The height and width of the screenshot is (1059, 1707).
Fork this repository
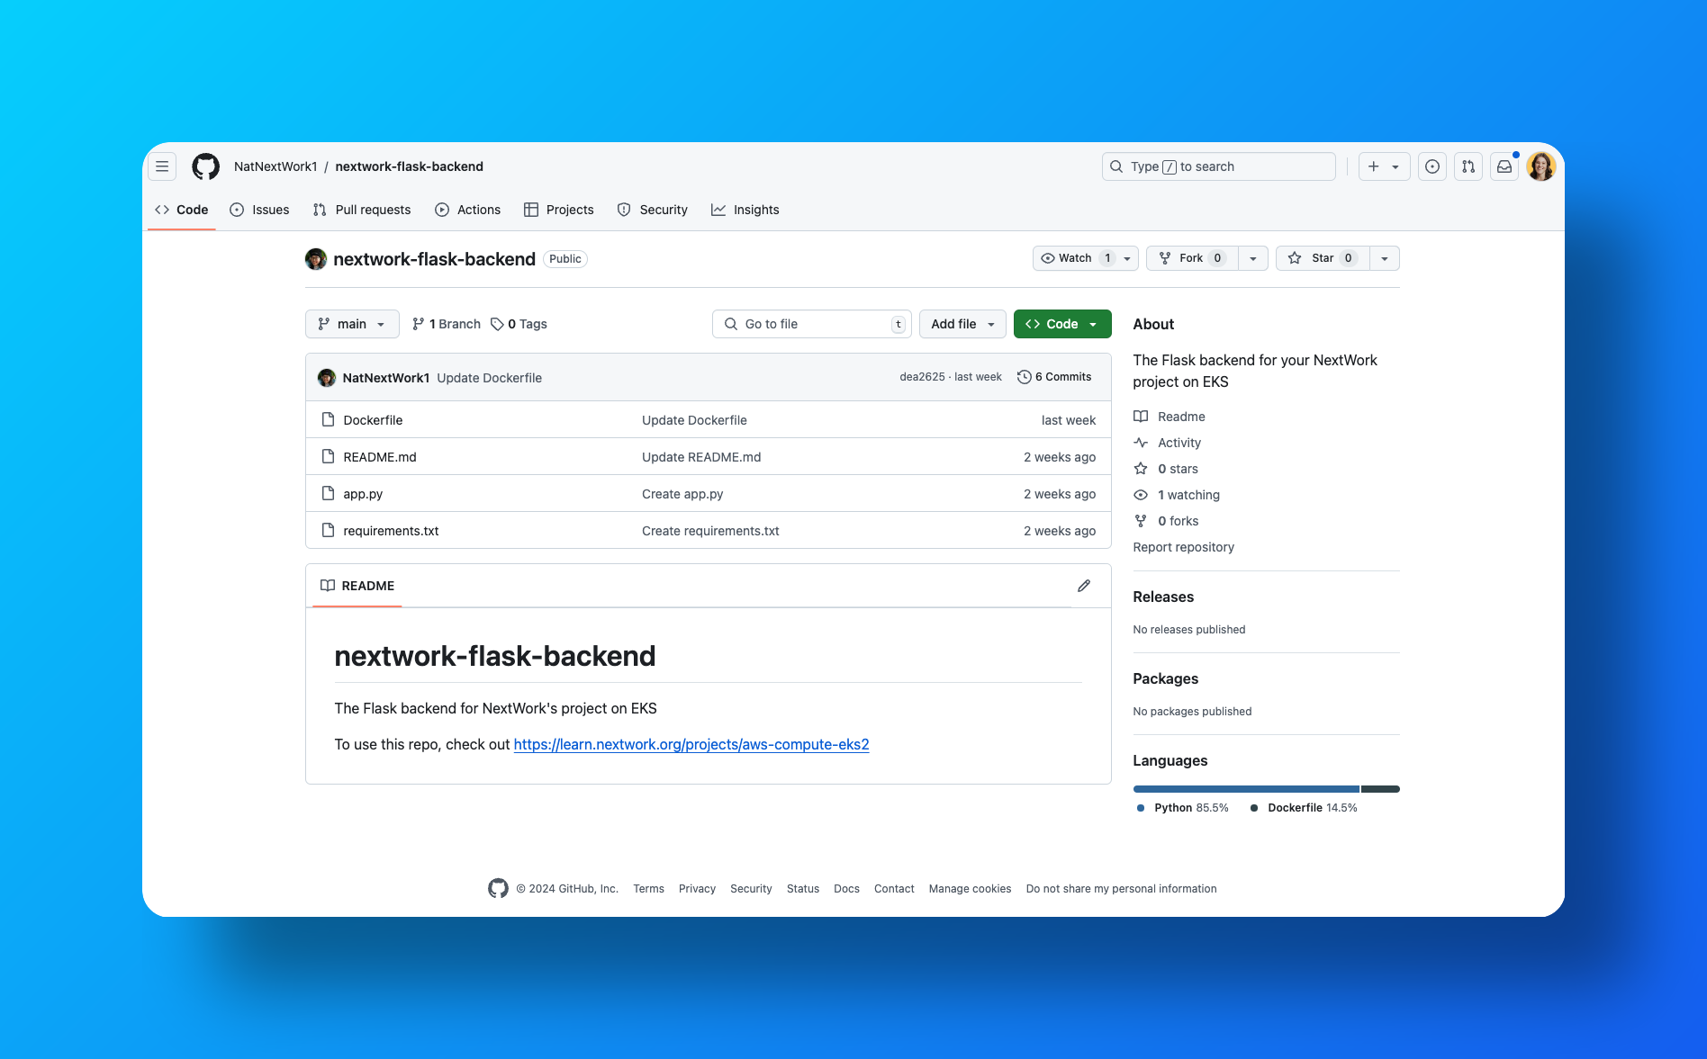(x=1192, y=258)
